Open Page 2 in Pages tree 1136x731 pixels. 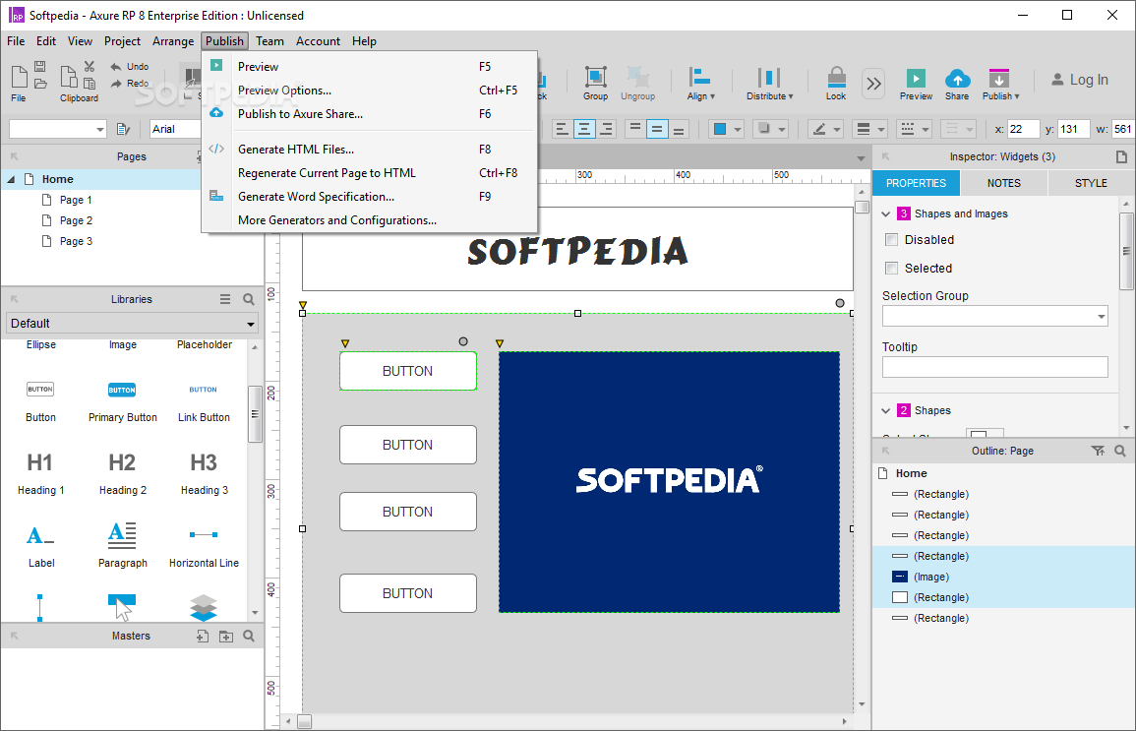76,220
